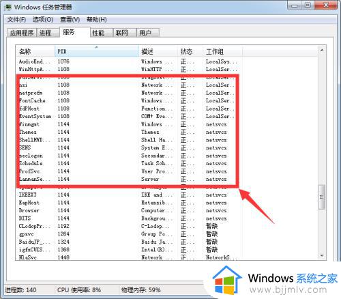Sort services by 描述 column header

point(158,51)
